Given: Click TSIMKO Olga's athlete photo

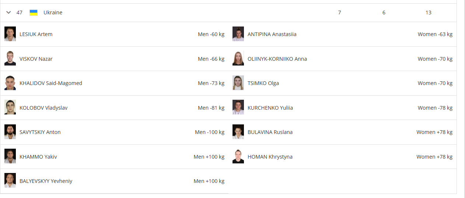Looking at the screenshot, I should (x=238, y=83).
